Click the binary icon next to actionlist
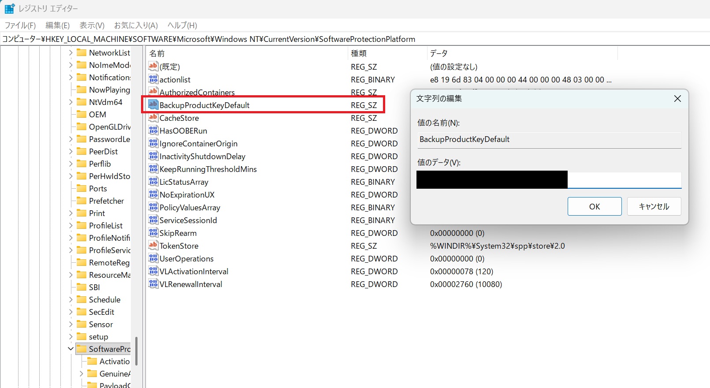Screen dimensions: 710x388 (x=153, y=79)
